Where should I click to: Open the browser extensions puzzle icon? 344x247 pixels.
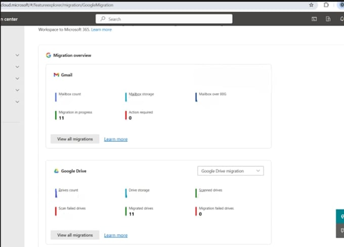[x=326, y=5]
